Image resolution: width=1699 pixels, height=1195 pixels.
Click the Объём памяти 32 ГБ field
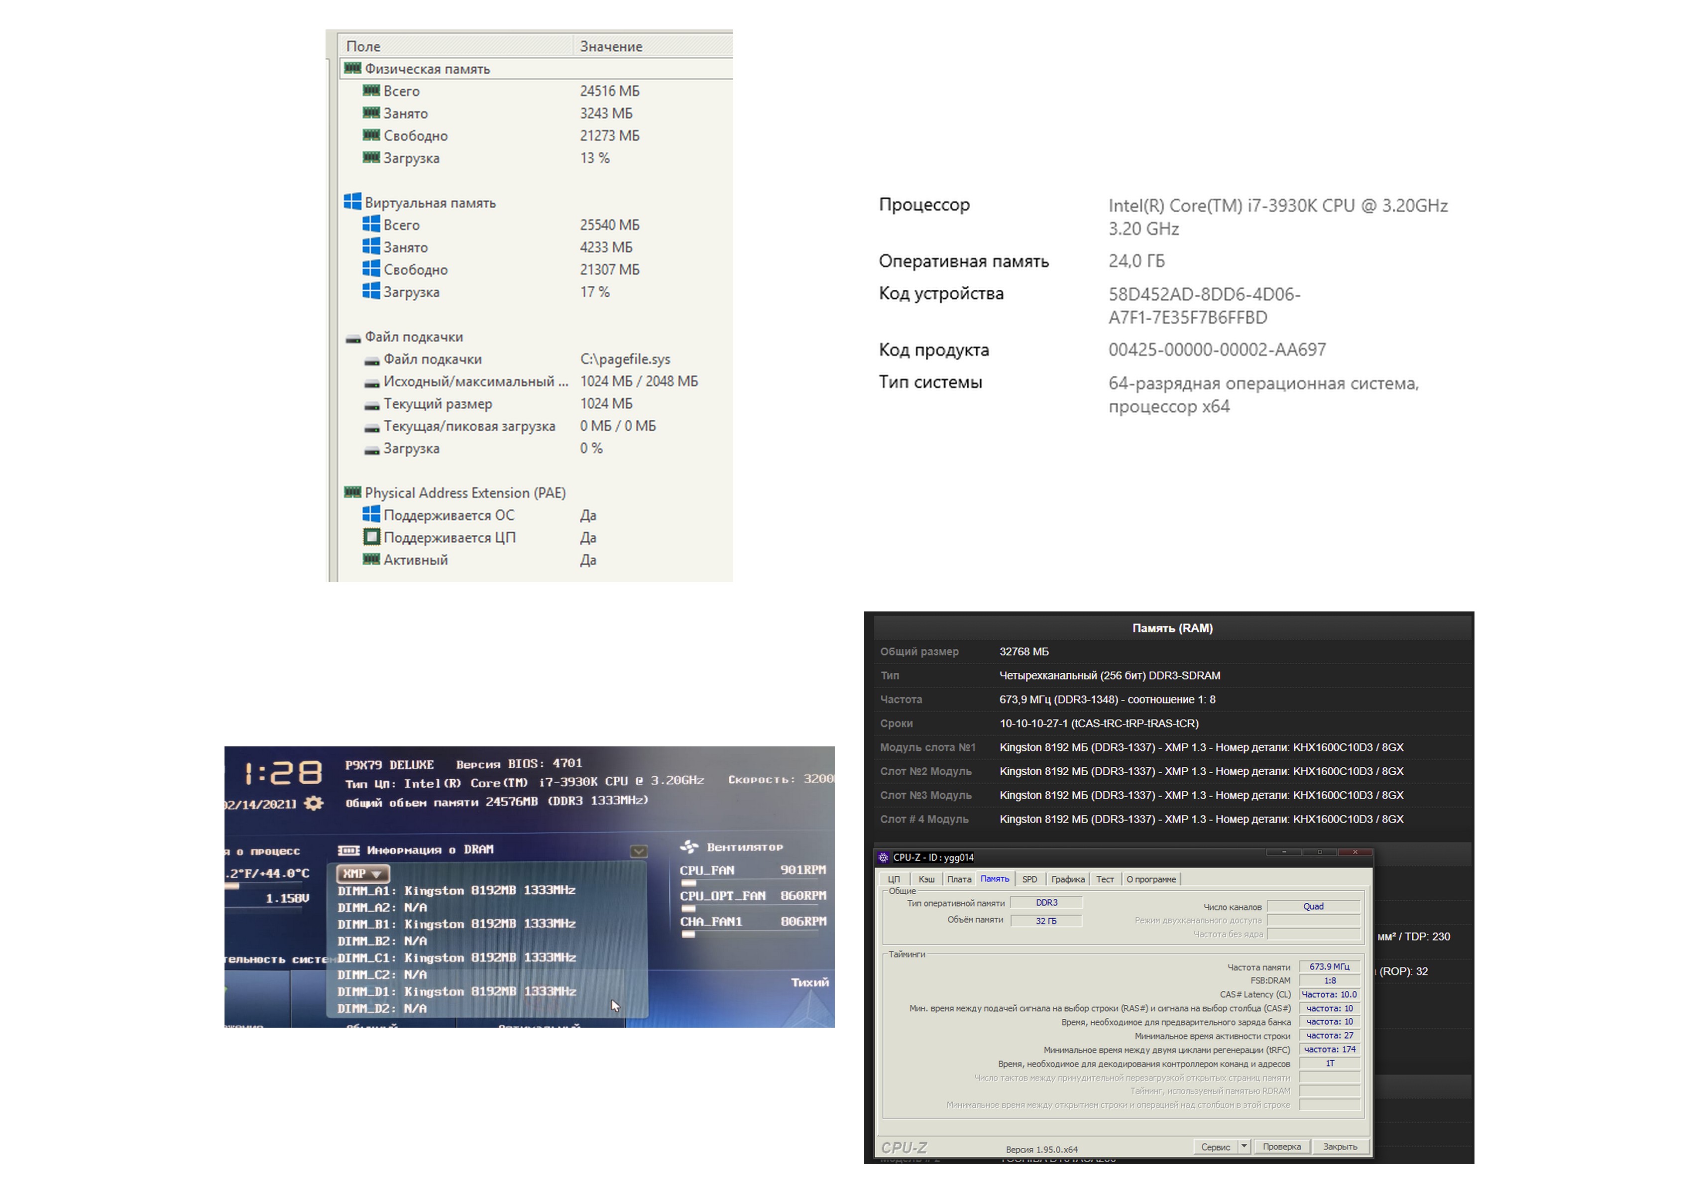pyautogui.click(x=1045, y=921)
